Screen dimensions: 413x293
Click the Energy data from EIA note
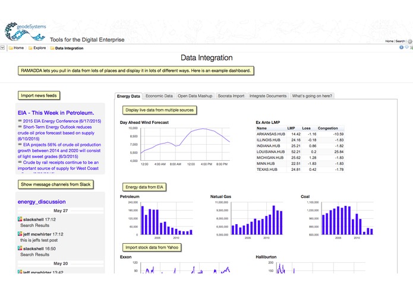click(144, 187)
